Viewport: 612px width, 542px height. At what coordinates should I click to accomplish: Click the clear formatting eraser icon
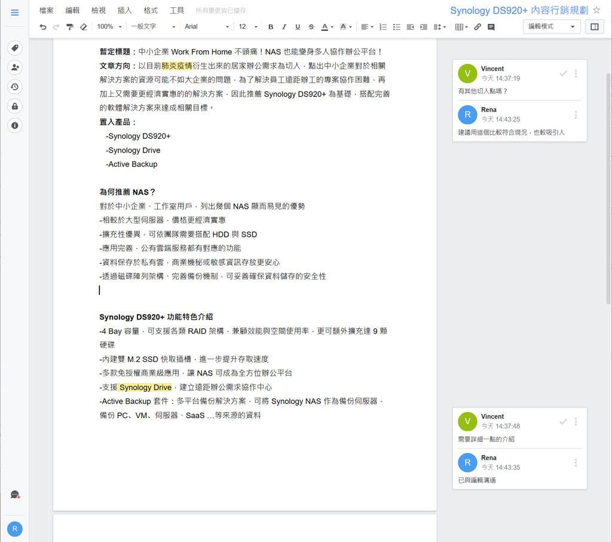pyautogui.click(x=84, y=27)
